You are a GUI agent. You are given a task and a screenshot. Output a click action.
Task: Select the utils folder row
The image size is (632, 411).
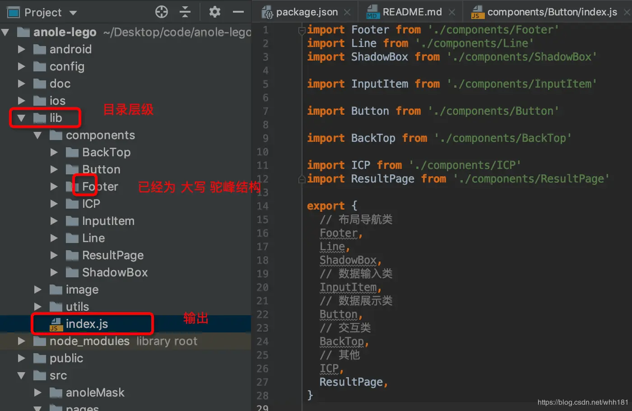click(125, 307)
